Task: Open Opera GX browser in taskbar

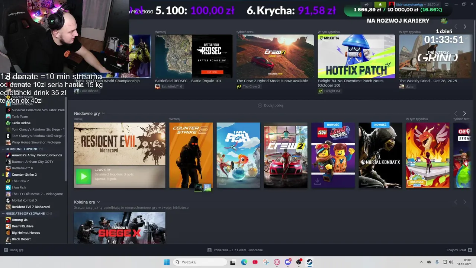Action: 277,262
